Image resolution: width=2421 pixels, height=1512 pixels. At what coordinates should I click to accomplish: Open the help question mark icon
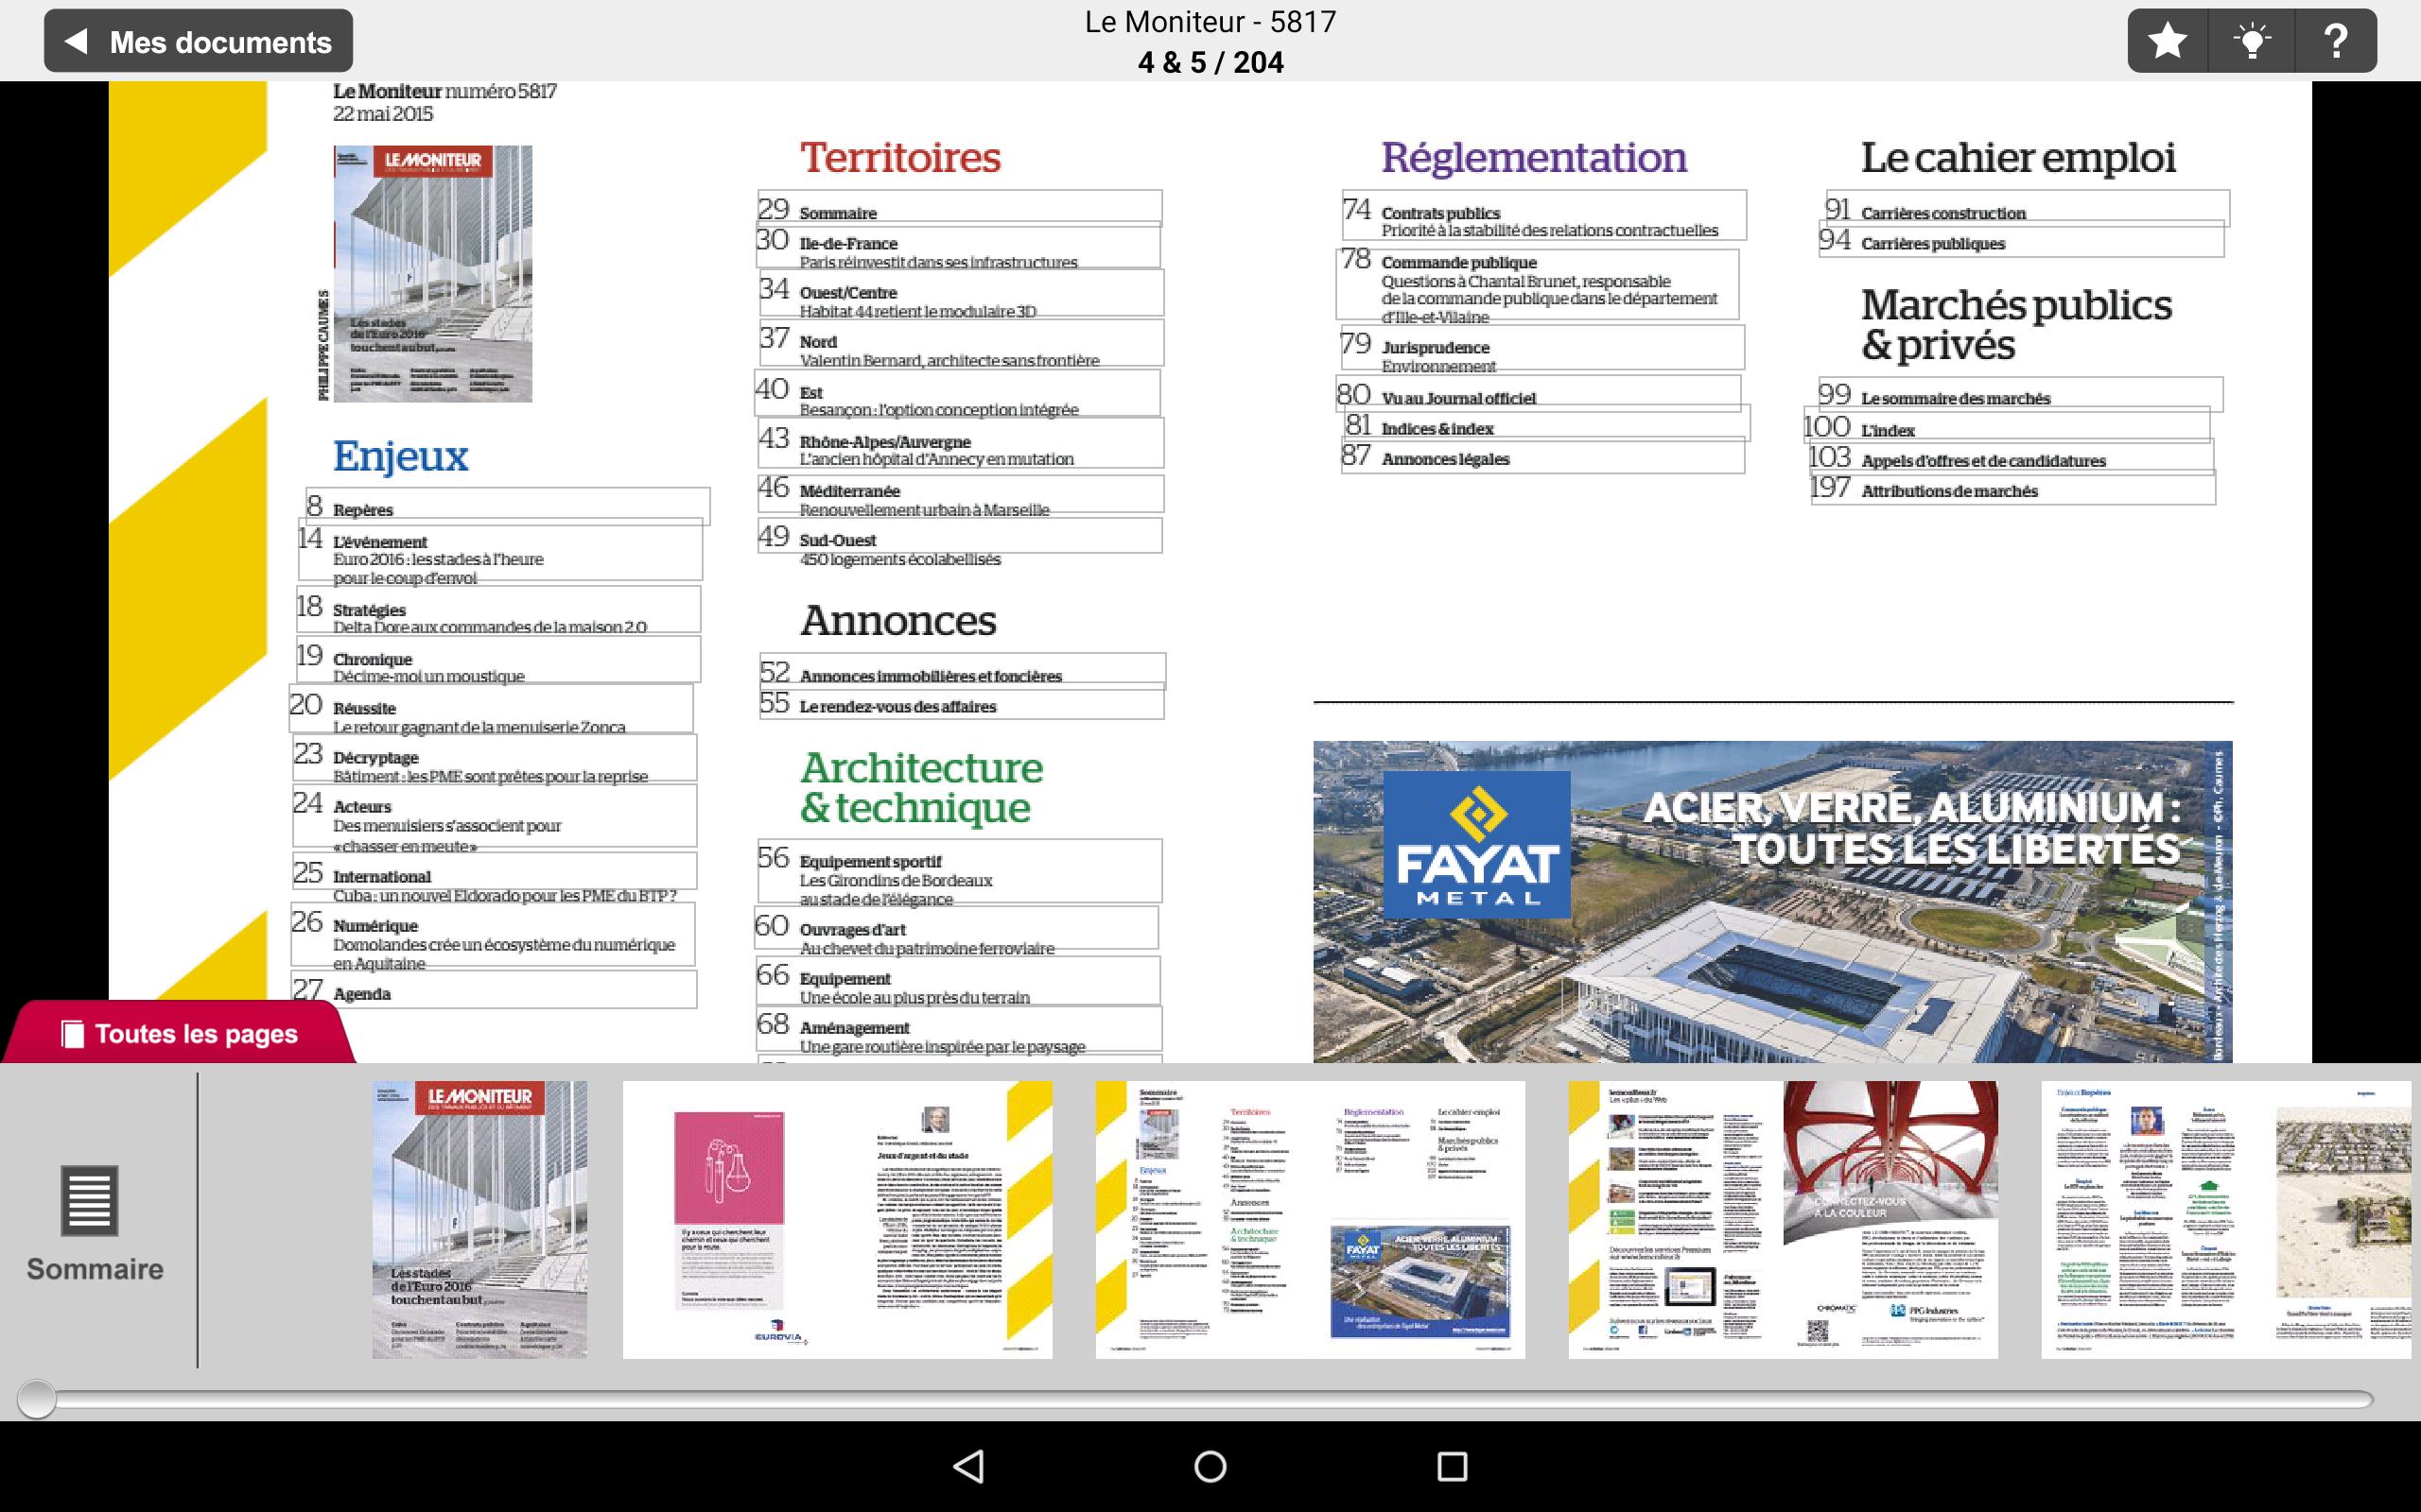[2336, 41]
